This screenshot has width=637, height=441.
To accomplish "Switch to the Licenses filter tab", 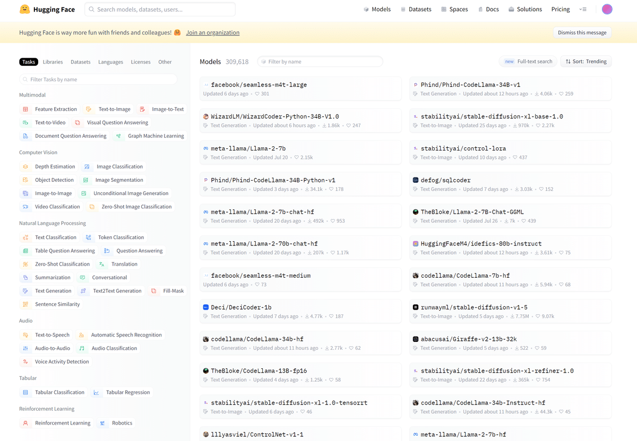I will pyautogui.click(x=141, y=62).
